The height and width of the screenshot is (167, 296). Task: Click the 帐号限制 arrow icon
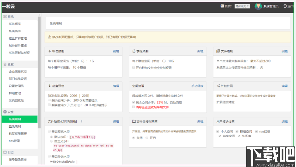(50, 51)
